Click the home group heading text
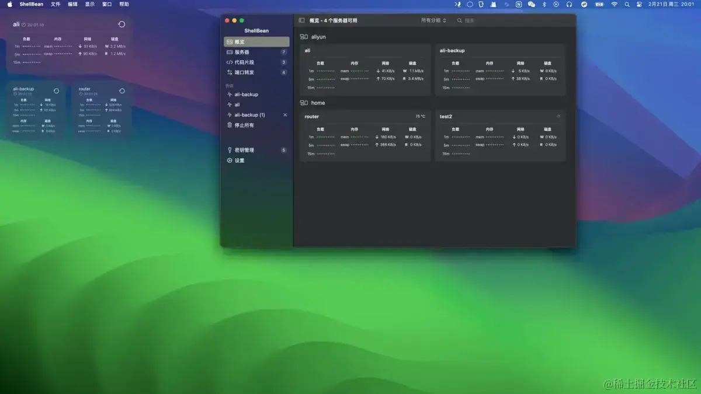701x394 pixels. click(318, 103)
